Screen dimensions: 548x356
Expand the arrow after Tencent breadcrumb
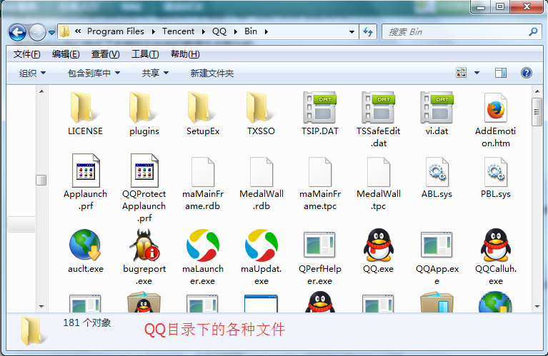(203, 32)
